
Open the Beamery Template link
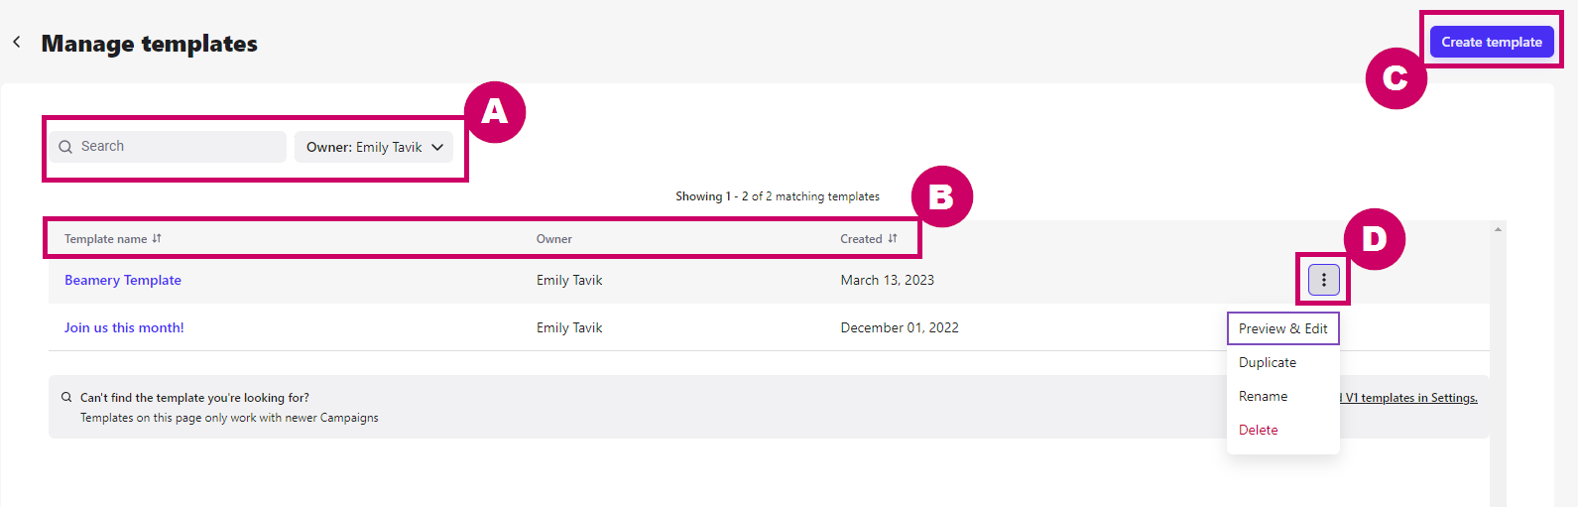123,280
